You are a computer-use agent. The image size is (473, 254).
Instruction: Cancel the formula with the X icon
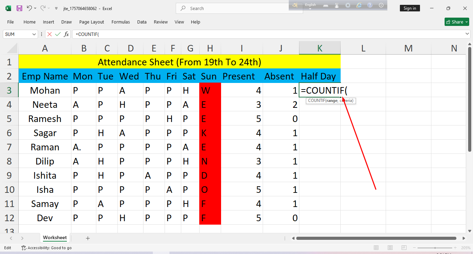tap(50, 34)
